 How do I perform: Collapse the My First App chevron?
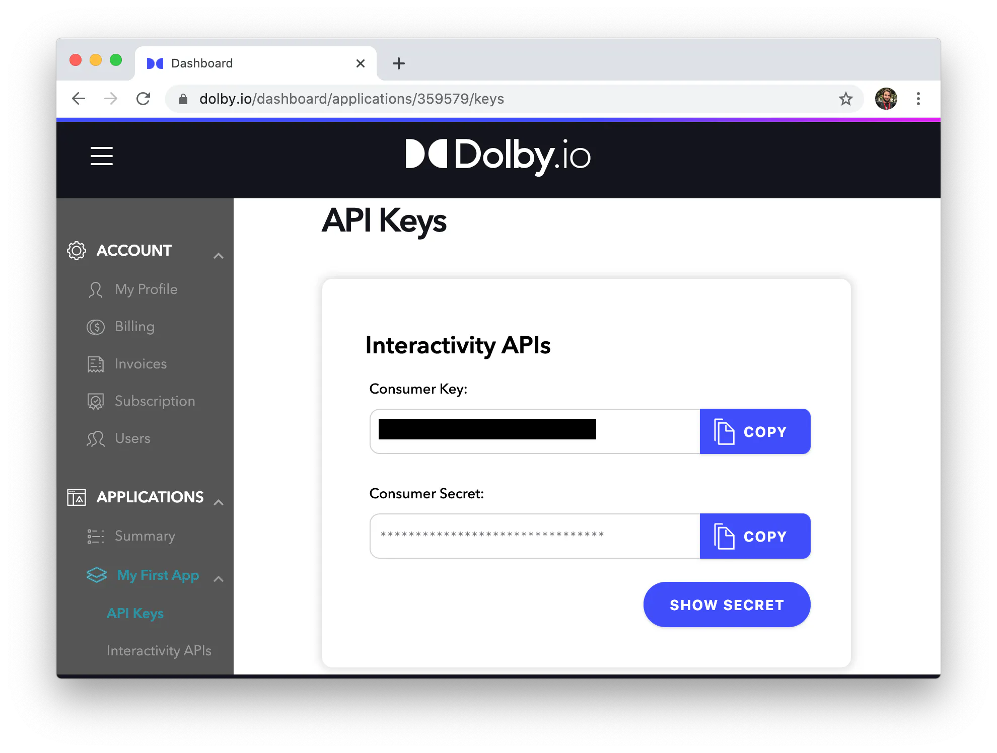(x=218, y=579)
